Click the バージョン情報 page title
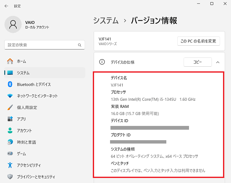The image size is (231, 183). point(154,21)
